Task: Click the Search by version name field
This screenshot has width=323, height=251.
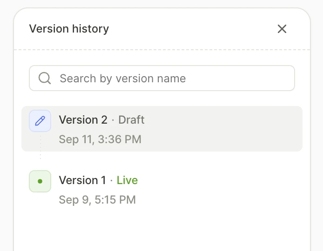Action: click(x=162, y=78)
